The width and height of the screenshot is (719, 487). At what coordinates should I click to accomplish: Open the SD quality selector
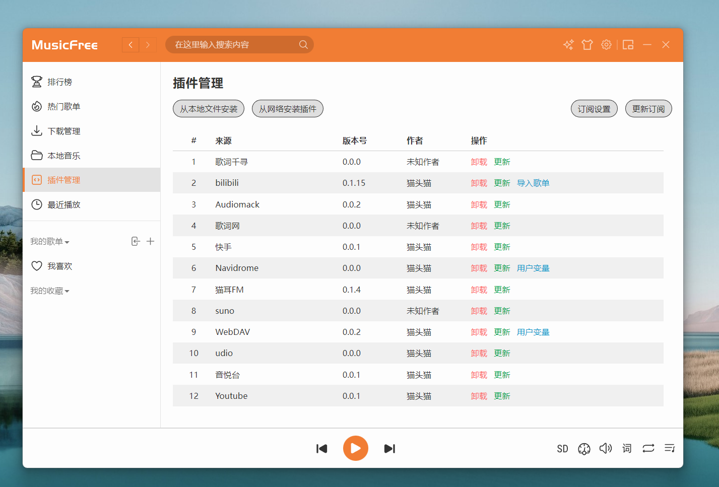pyautogui.click(x=562, y=449)
